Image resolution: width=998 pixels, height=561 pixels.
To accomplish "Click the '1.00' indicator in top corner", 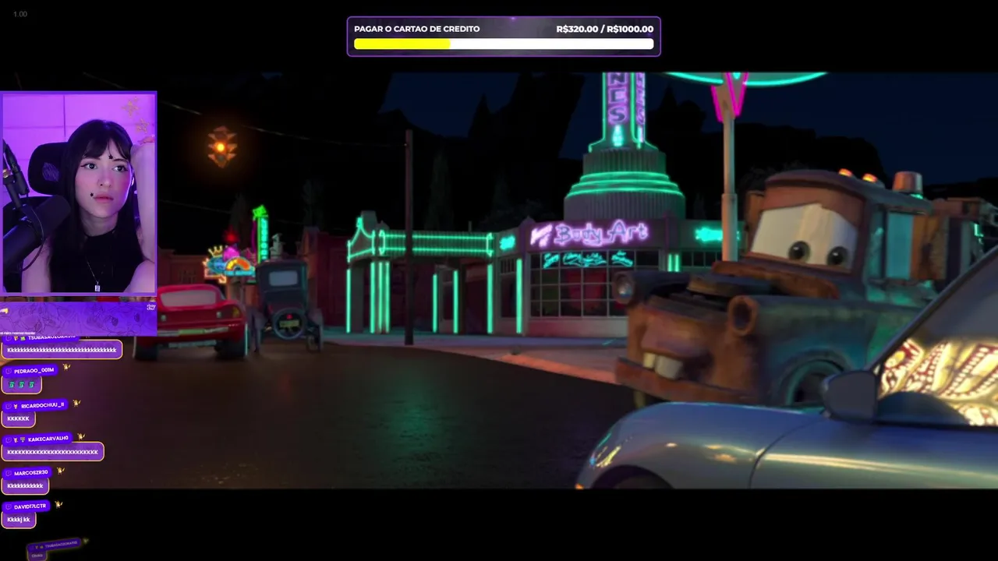I will click(x=20, y=14).
